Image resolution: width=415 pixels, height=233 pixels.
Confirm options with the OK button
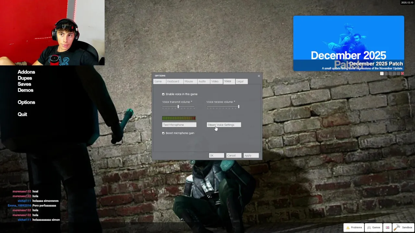(216, 156)
